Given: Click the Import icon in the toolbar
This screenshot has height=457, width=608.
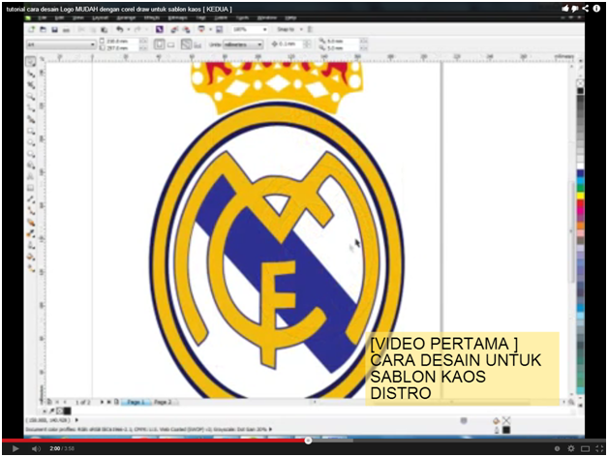Looking at the screenshot, I should [x=175, y=29].
